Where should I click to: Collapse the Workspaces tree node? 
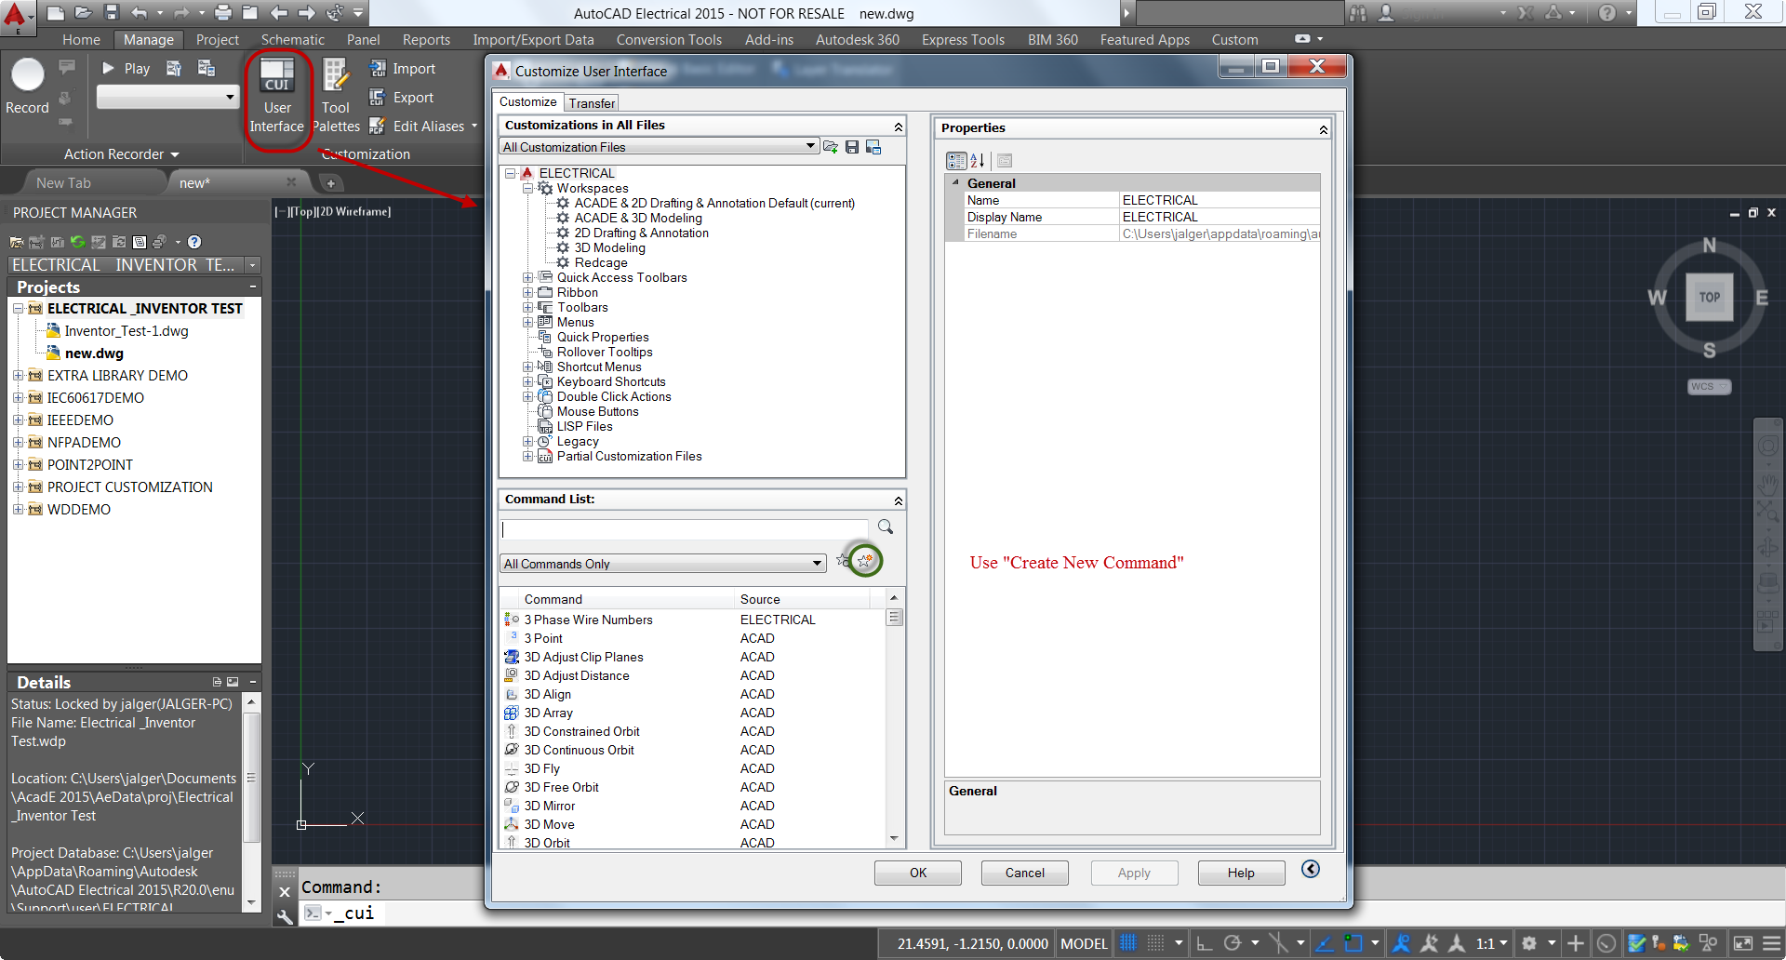click(527, 188)
